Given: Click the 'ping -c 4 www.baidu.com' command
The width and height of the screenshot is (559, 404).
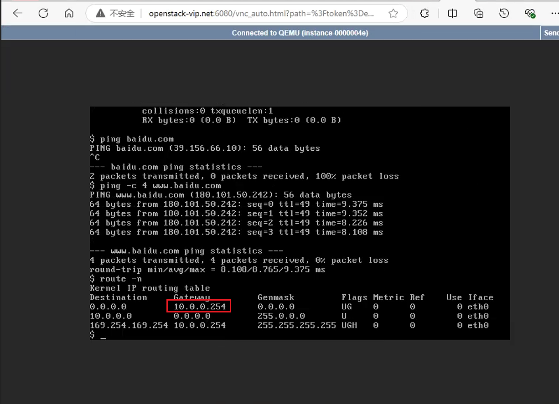Looking at the screenshot, I should tap(160, 185).
